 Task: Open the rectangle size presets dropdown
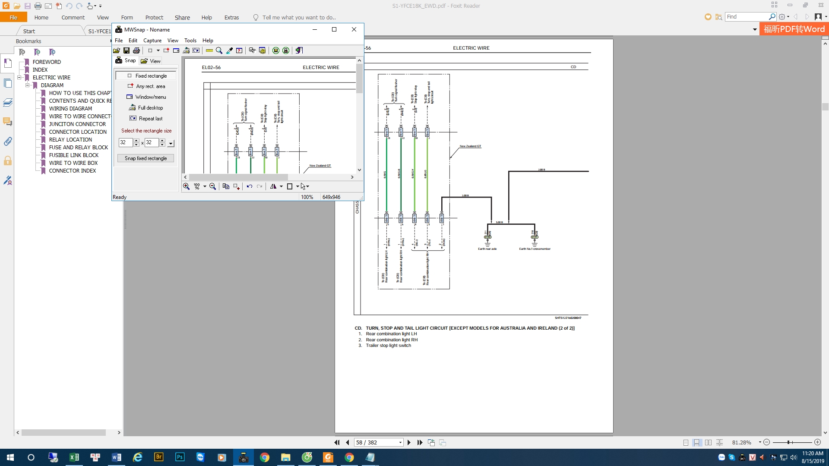(171, 143)
